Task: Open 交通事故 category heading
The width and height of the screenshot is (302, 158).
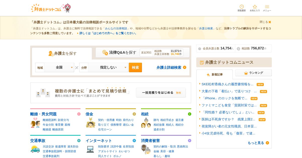Action: point(38,141)
